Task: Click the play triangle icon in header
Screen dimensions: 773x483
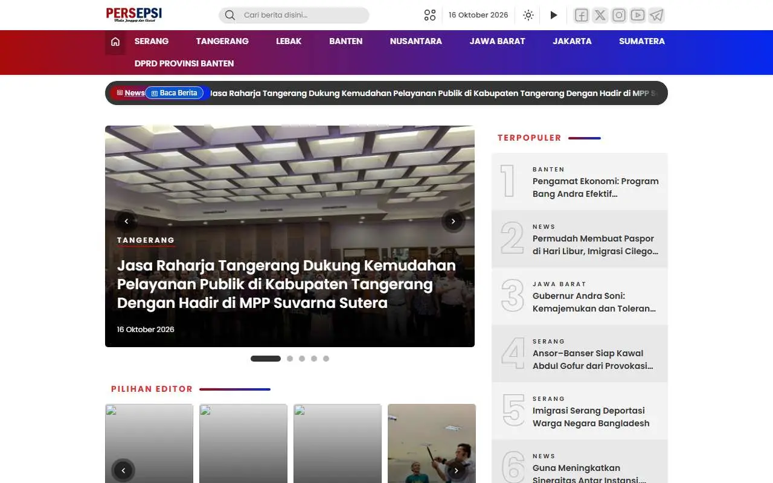Action: (554, 15)
